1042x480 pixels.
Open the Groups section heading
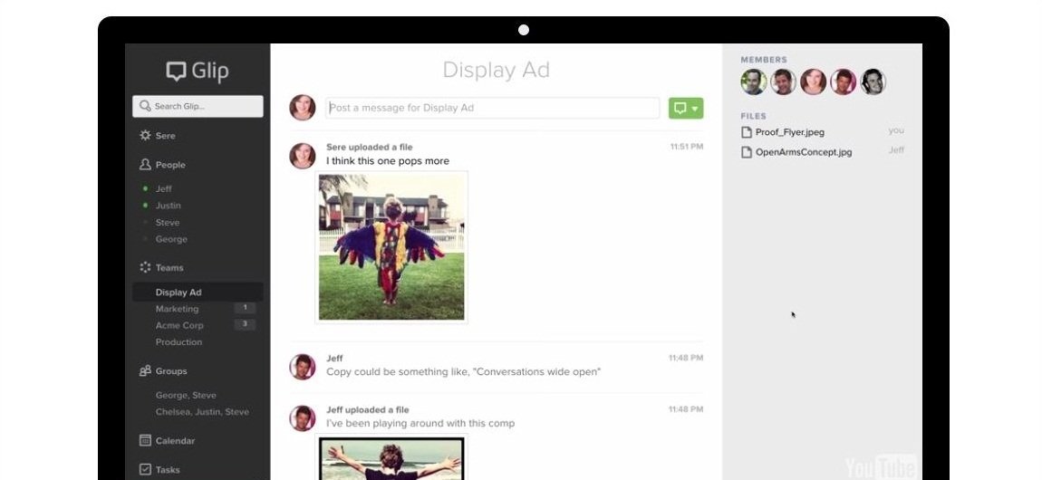(x=170, y=371)
